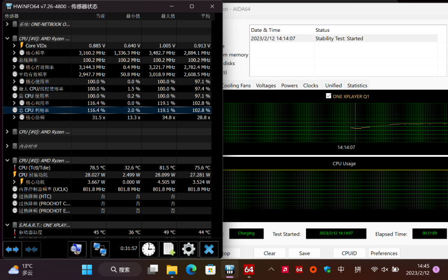Open AIDA64 from the taskbar

249,269
